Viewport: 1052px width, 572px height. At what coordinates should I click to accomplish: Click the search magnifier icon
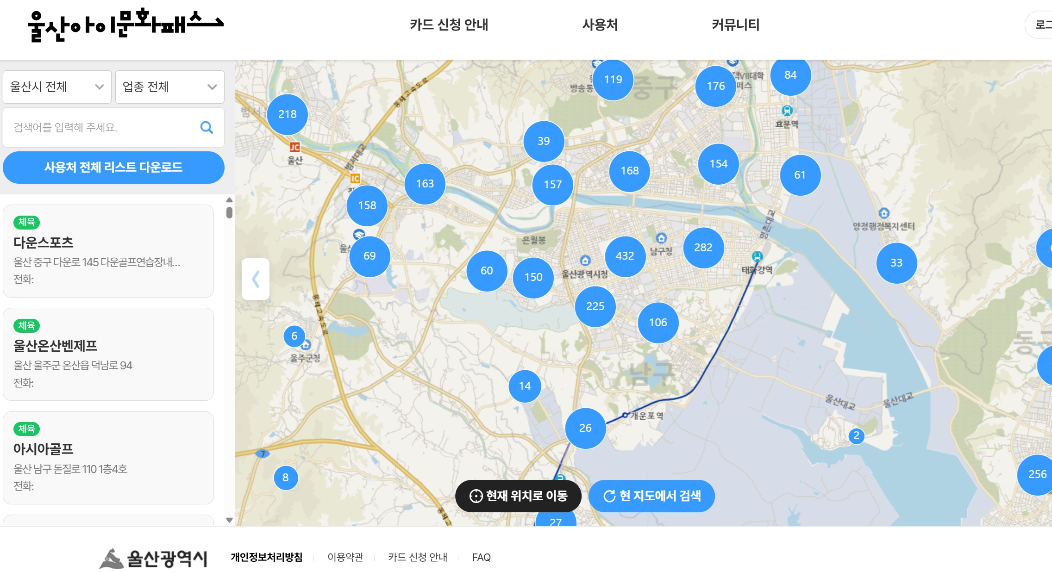pos(207,127)
